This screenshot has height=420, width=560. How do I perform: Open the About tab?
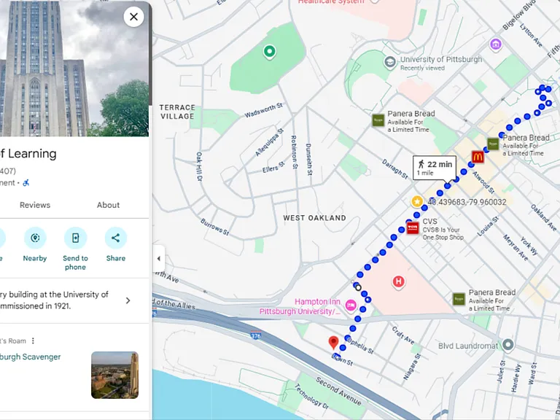pyautogui.click(x=108, y=205)
